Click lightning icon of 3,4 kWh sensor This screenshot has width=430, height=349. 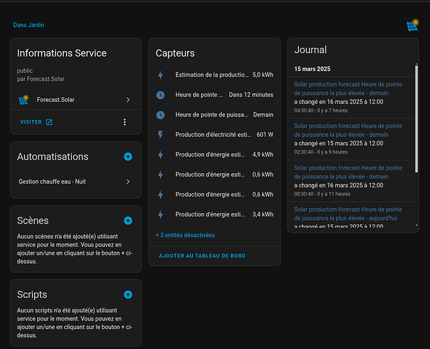[x=161, y=214]
